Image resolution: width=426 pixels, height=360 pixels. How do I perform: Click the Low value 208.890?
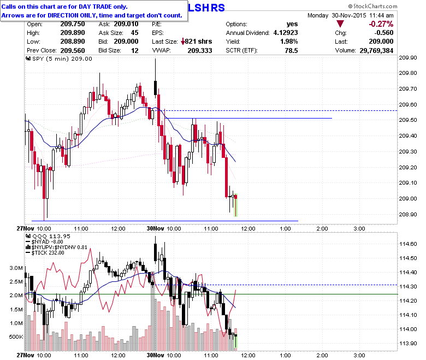73,42
